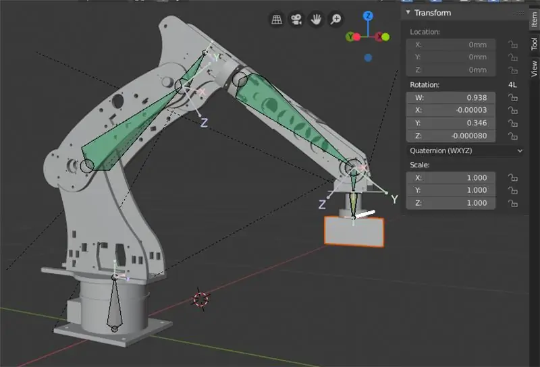This screenshot has height=367, width=540.
Task: Click Location Y field 0mm
Action: pos(451,57)
